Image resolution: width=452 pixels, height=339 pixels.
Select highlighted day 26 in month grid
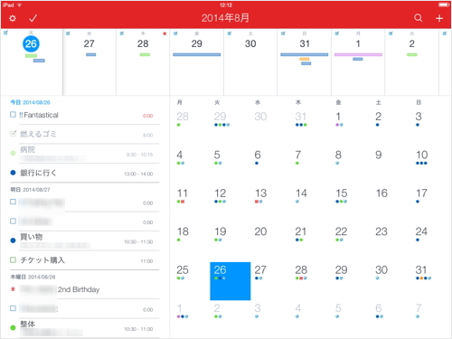click(231, 281)
